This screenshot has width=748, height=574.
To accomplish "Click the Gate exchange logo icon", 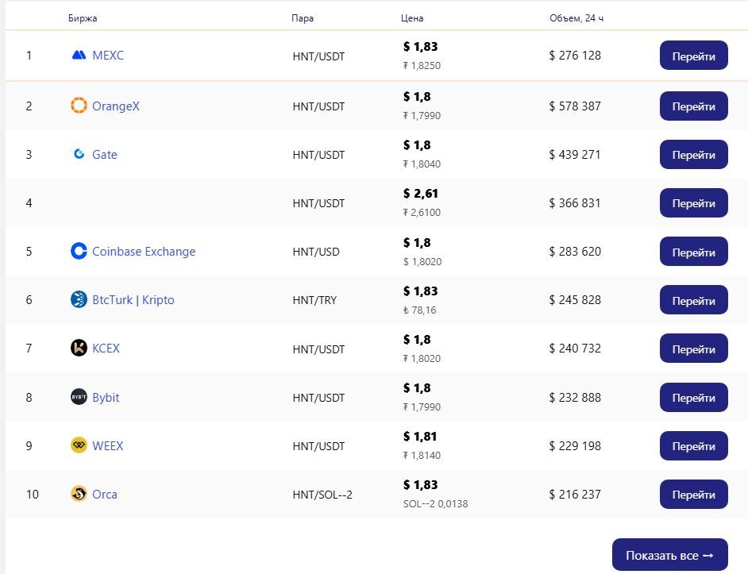I will pyautogui.click(x=79, y=154).
